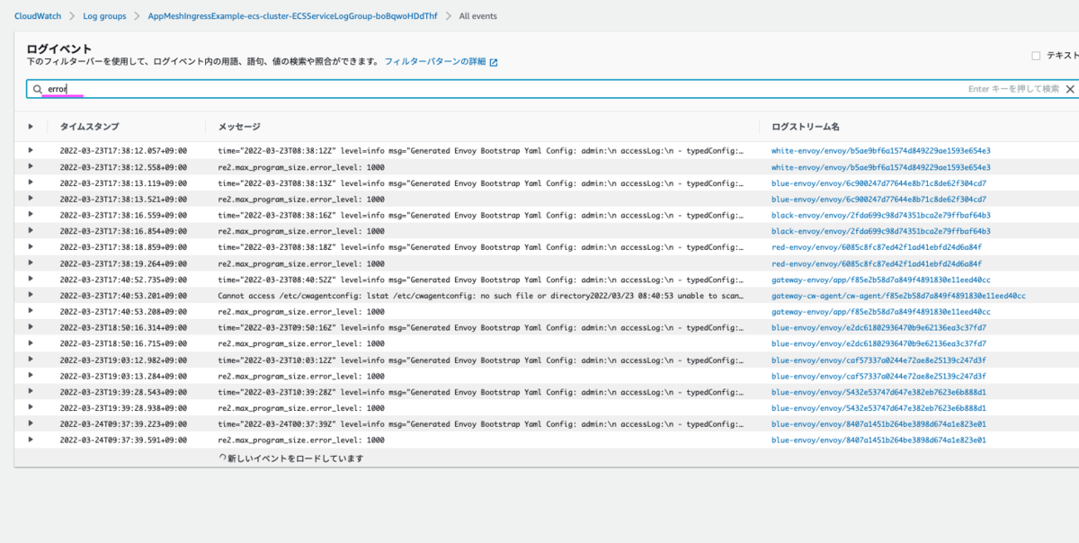Open black-envoy stream link in 17:38:16.854 row
Viewport: 1079px width, 543px height.
pos(880,231)
